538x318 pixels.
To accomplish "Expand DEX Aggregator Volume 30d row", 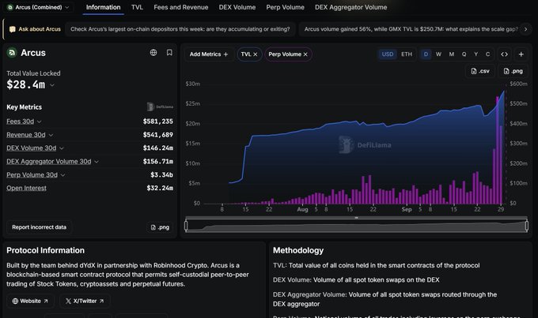I will tap(97, 162).
